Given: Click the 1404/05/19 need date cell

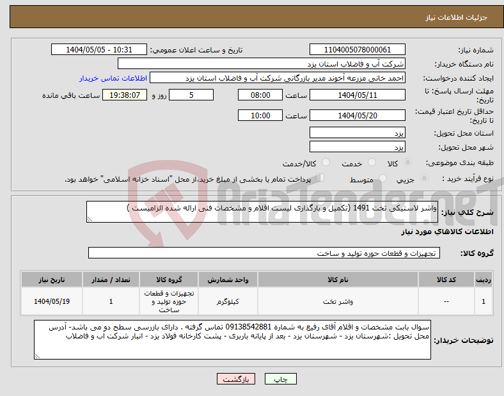Looking at the screenshot, I should (52, 301).
